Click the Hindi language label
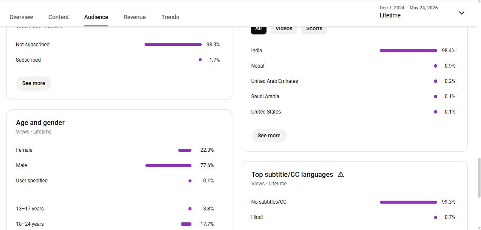Viewport: 481px width, 230px height. (257, 218)
